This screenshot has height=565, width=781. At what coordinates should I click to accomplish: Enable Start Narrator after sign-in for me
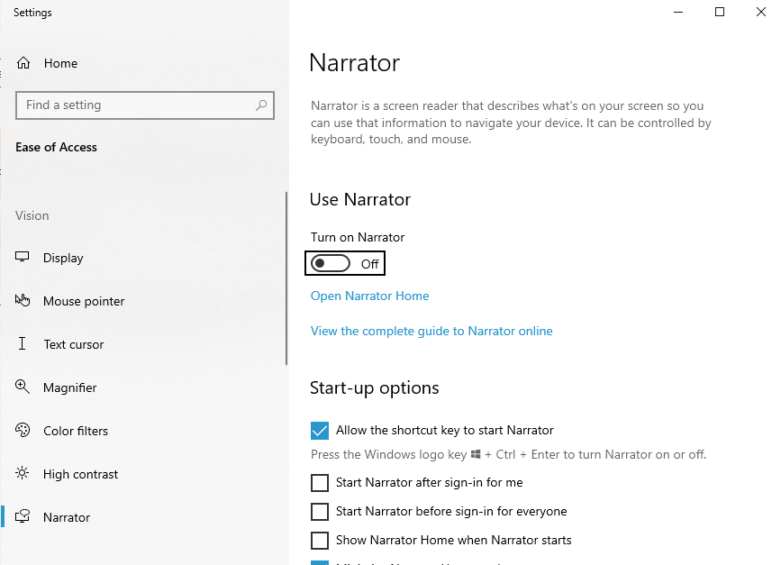[319, 483]
